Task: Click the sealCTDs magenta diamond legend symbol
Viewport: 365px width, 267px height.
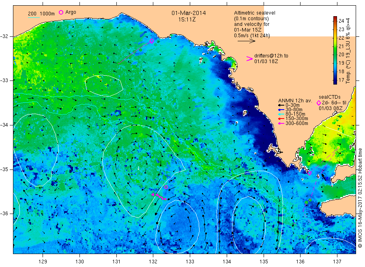Action: click(x=318, y=103)
